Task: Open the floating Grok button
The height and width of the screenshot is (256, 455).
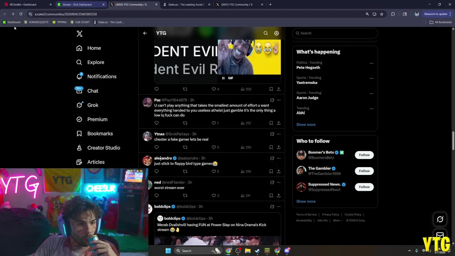Action: tap(440, 219)
